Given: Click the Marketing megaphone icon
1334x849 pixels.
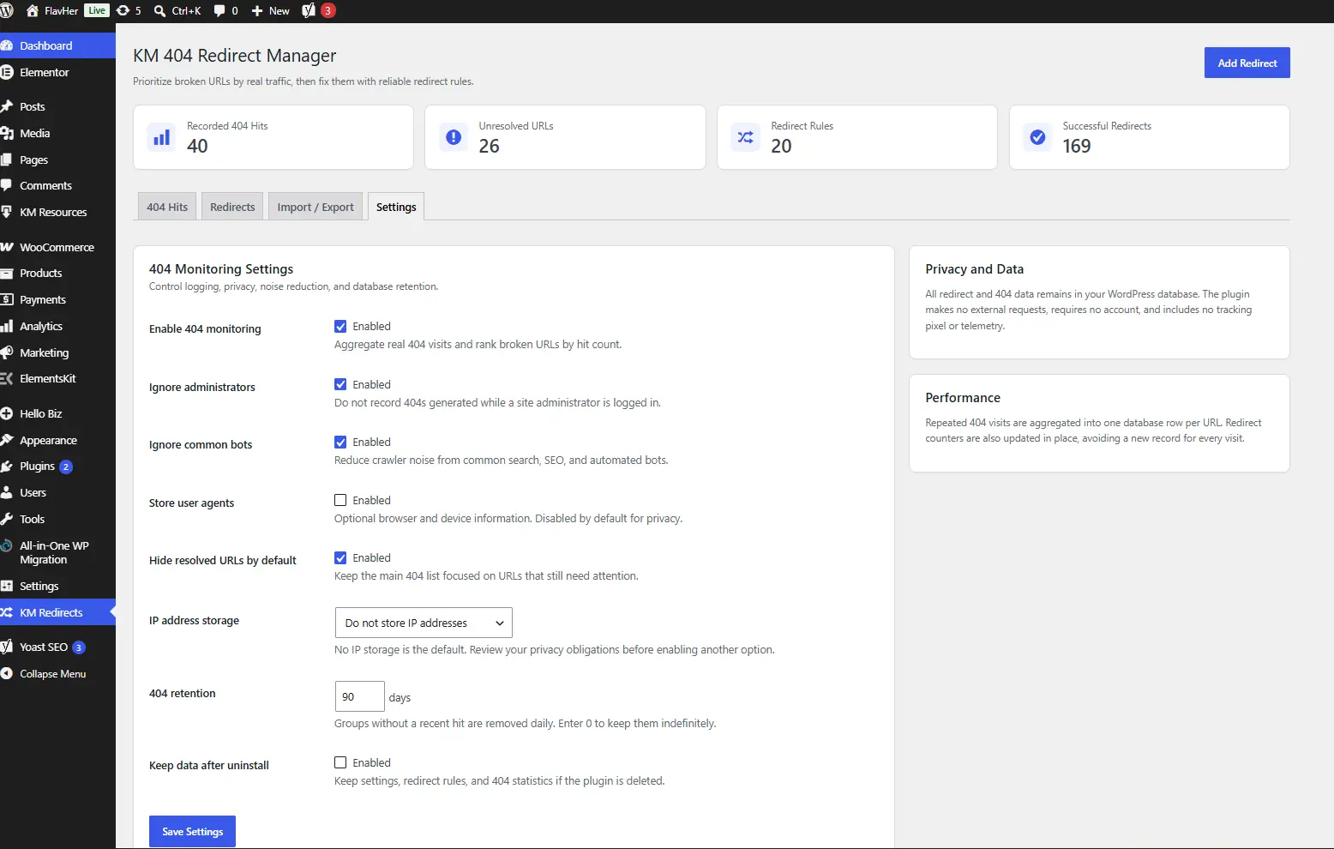Looking at the screenshot, I should pyautogui.click(x=6, y=352).
